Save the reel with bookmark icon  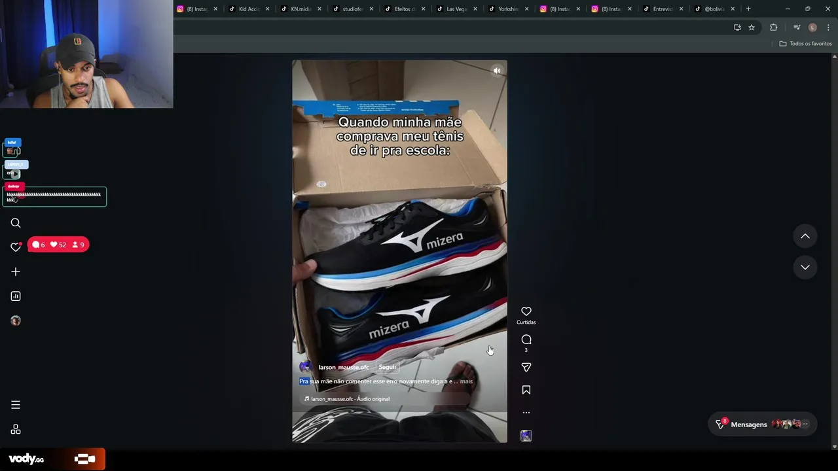pyautogui.click(x=526, y=390)
